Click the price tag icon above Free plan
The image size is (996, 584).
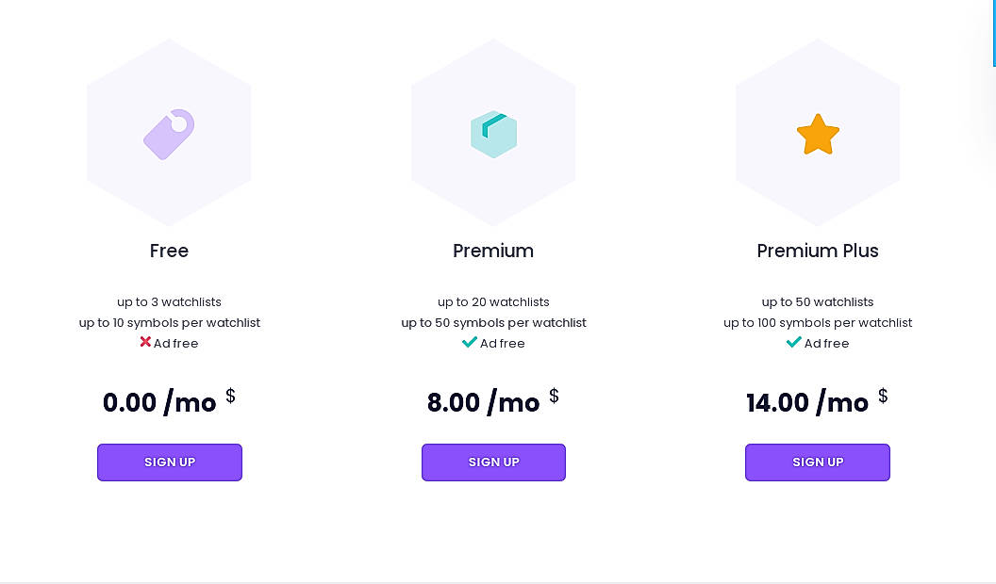pos(169,134)
